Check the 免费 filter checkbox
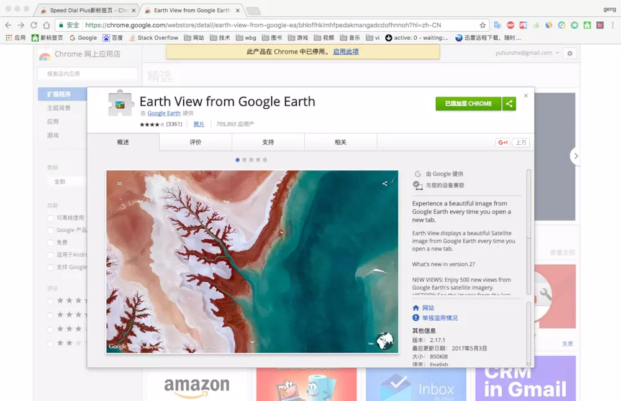The width and height of the screenshot is (621, 401). pos(50,242)
